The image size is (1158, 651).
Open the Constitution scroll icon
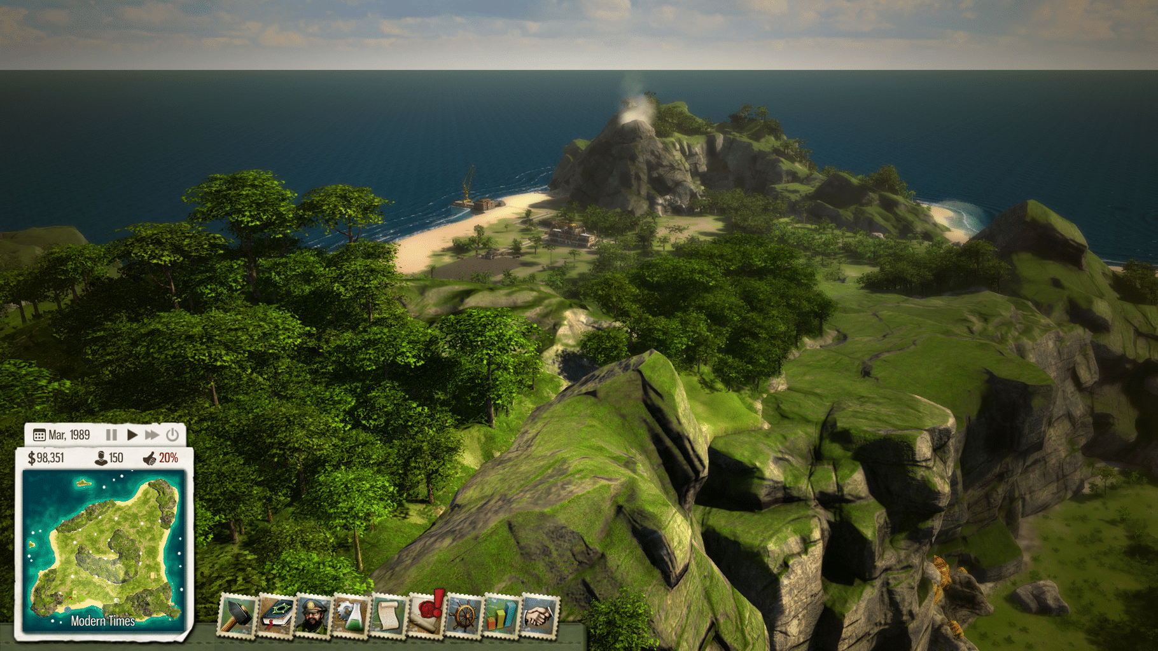[x=388, y=615]
